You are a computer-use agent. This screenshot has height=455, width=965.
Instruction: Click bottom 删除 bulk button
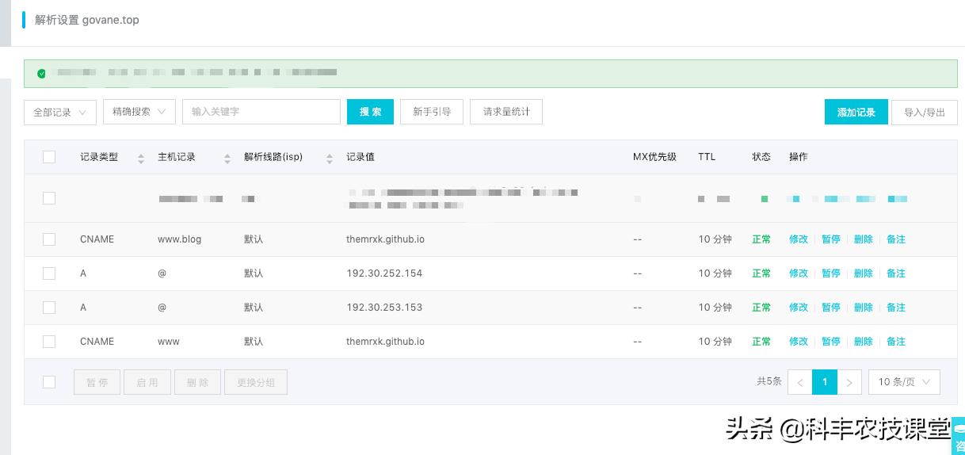(x=198, y=382)
